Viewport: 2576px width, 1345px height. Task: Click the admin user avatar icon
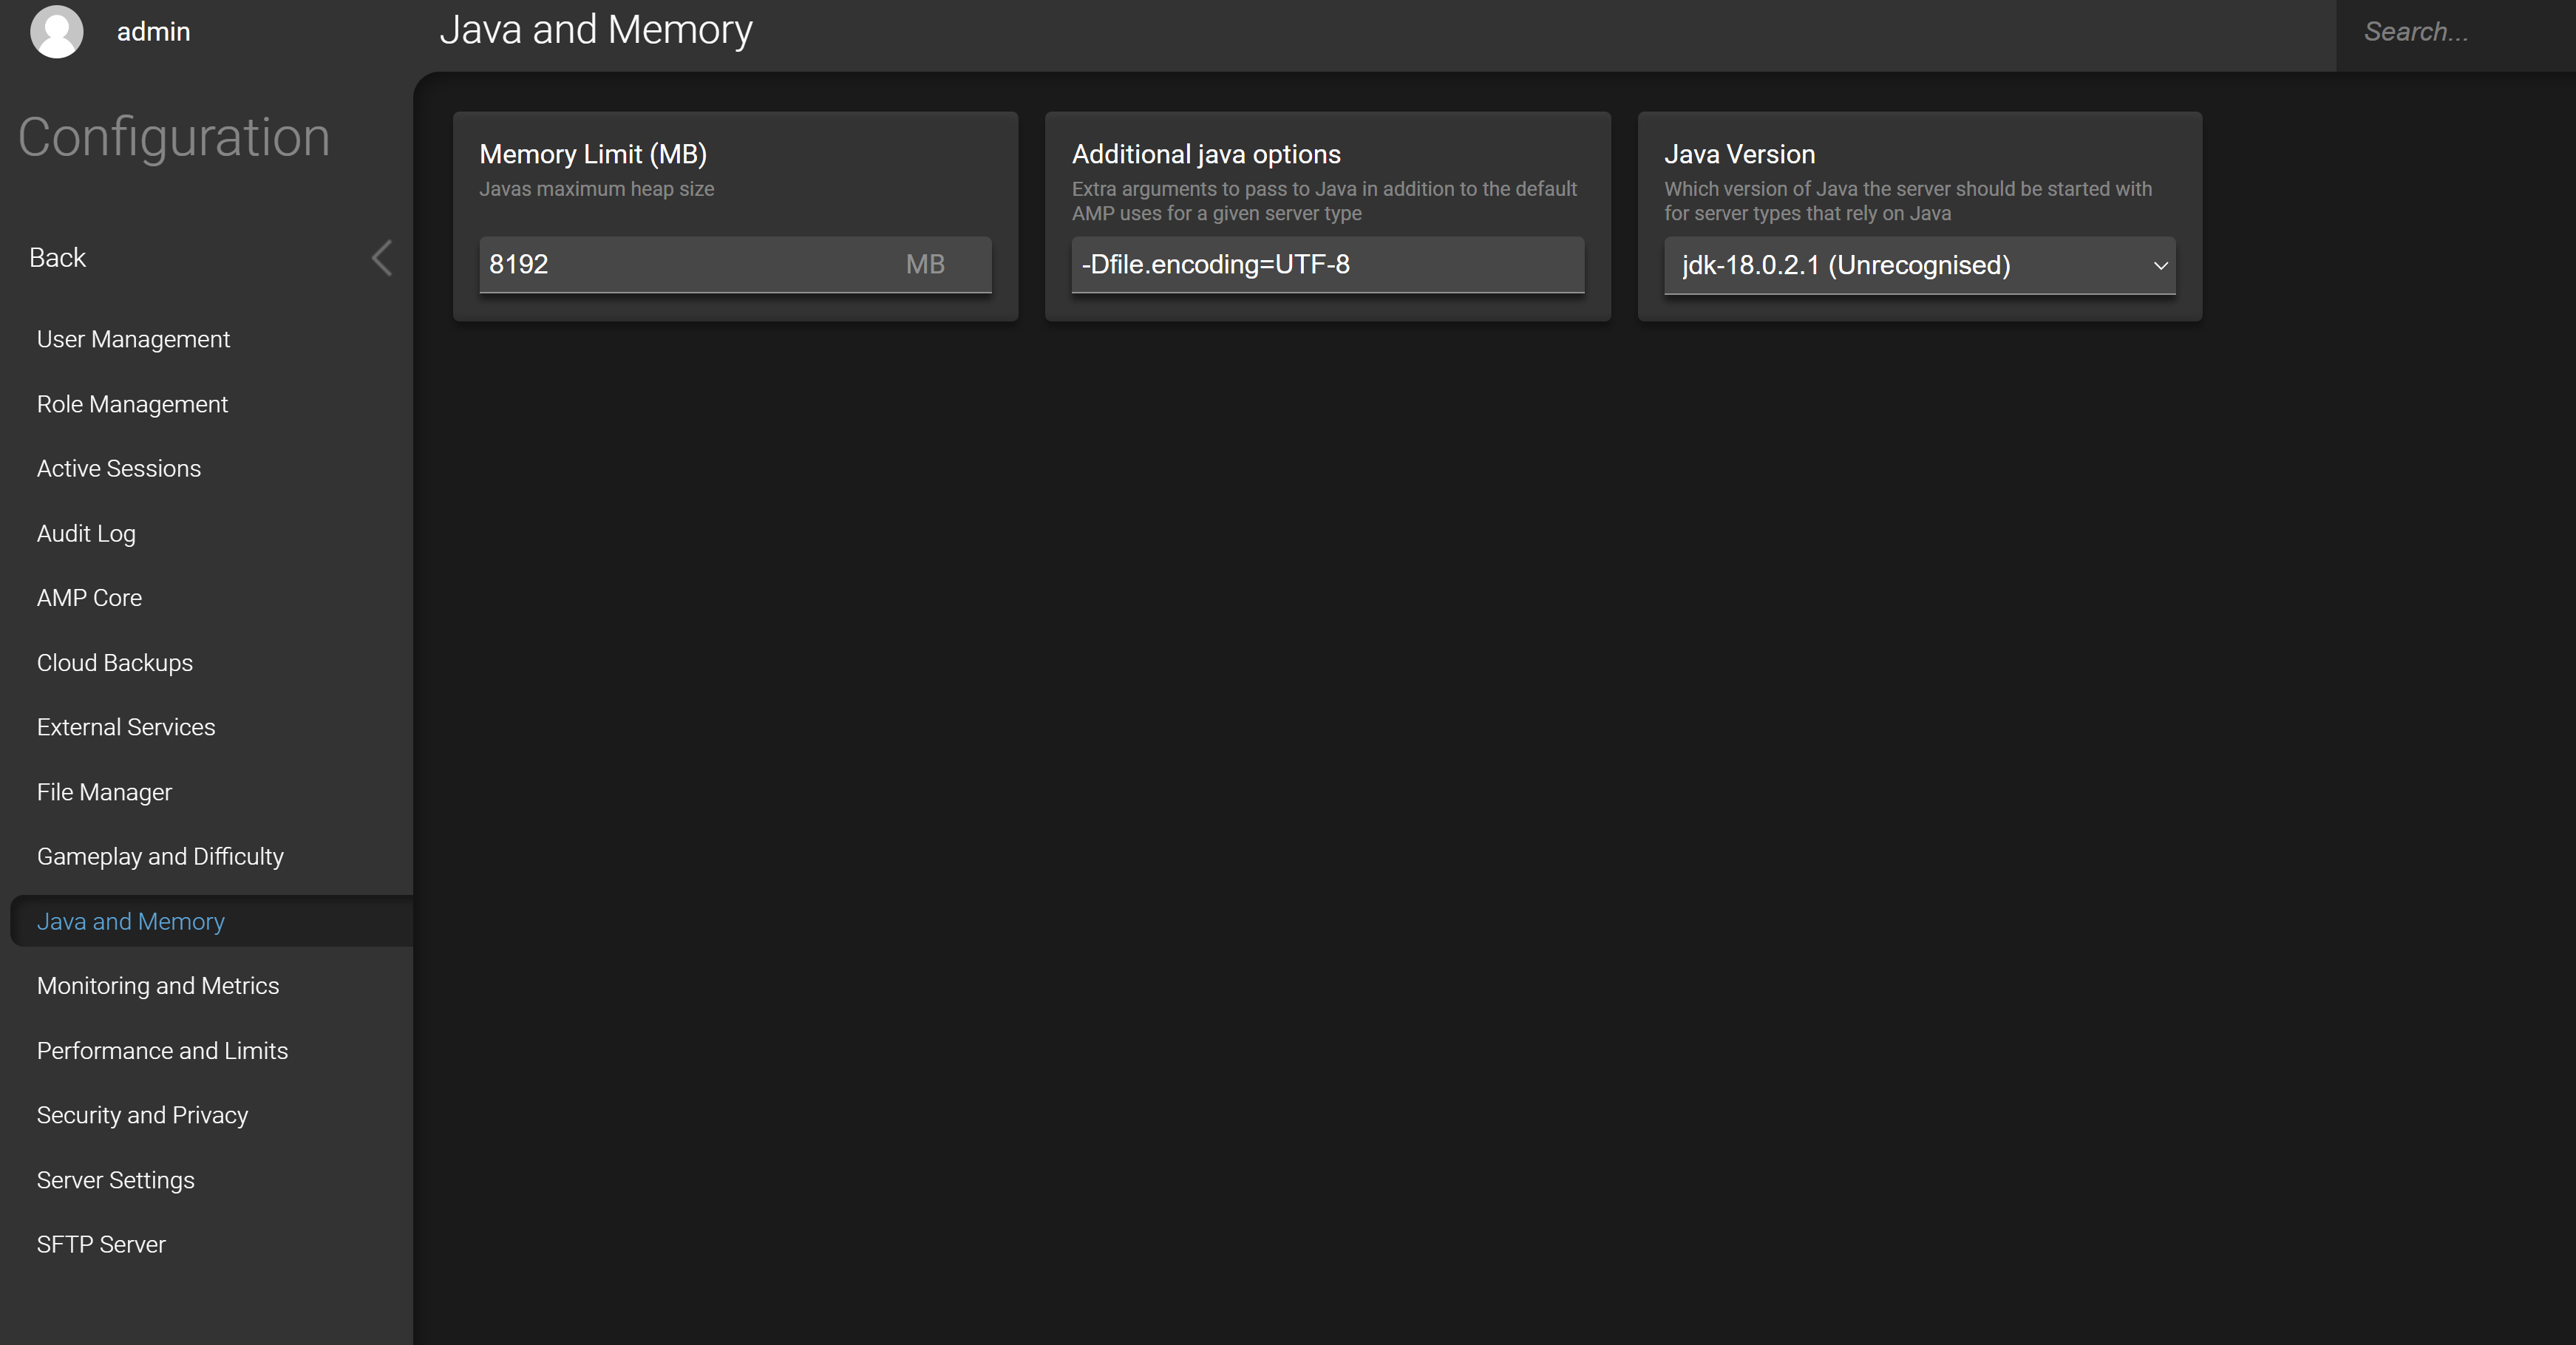(57, 31)
